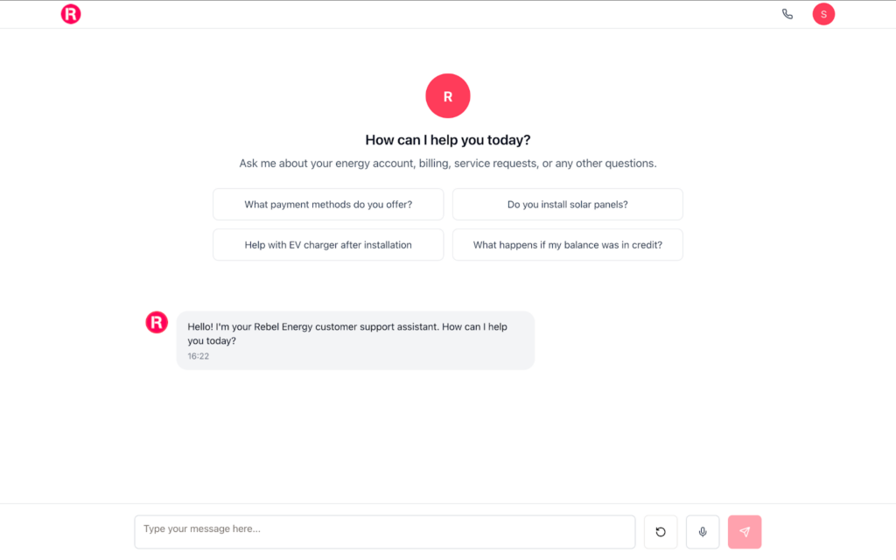Click the empty space left of the message field
Screen dimensions: 896x560
[66, 532]
